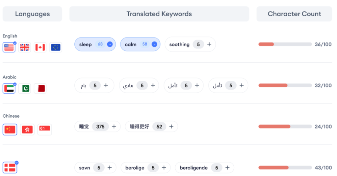337x176 pixels.
Task: Add the Chinese keyword '睡得更好' scoring 52
Action: point(171,127)
